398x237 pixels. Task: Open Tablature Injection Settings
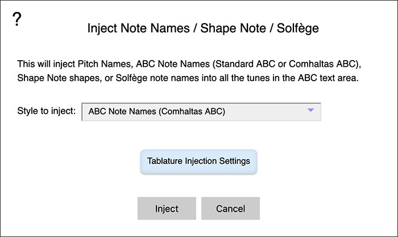pyautogui.click(x=198, y=161)
